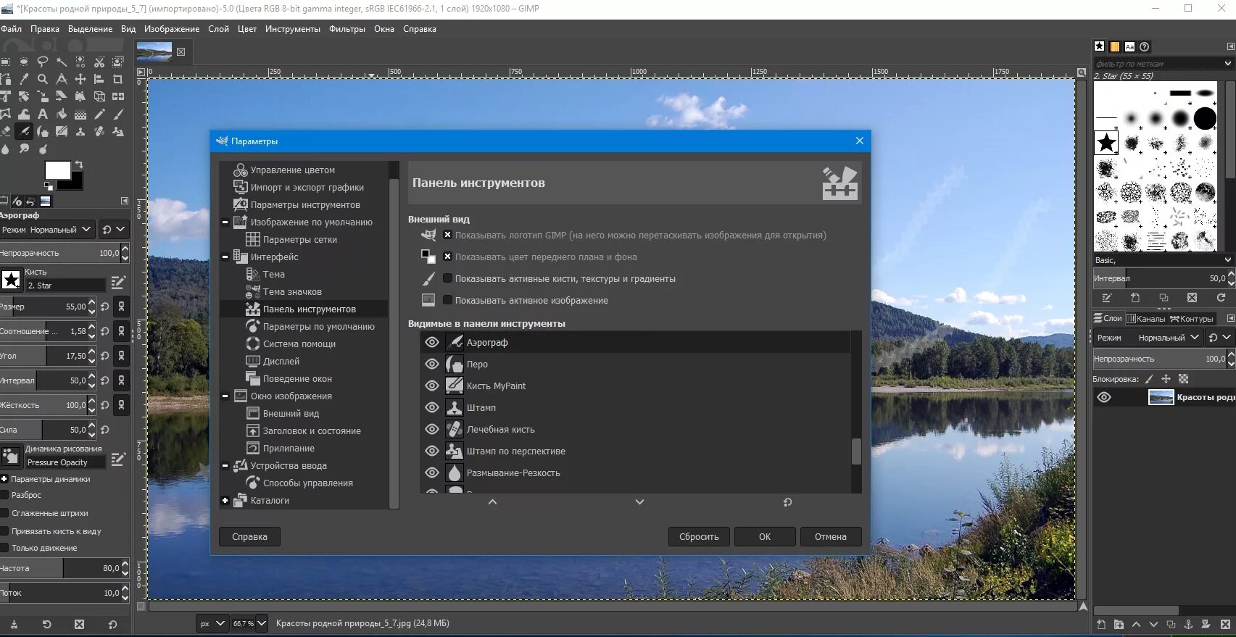Select the Airbrush tool in toolbox

point(24,131)
